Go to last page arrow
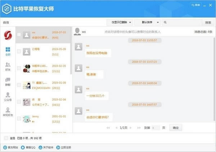Image resolution: width=216 pixels, height=152 pixels. 139,128
